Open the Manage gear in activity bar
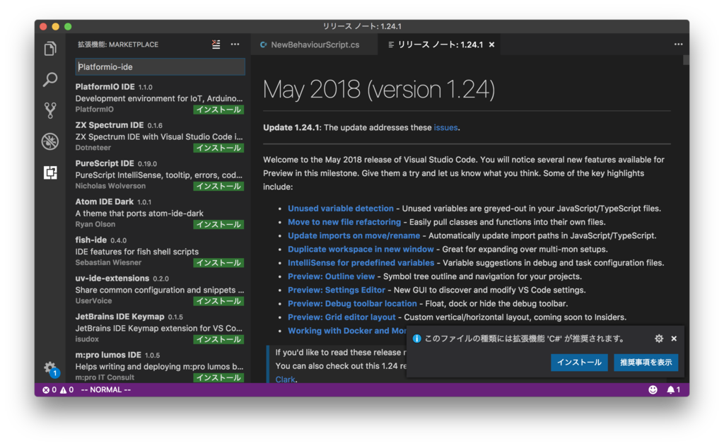The image size is (724, 446). coord(50,368)
